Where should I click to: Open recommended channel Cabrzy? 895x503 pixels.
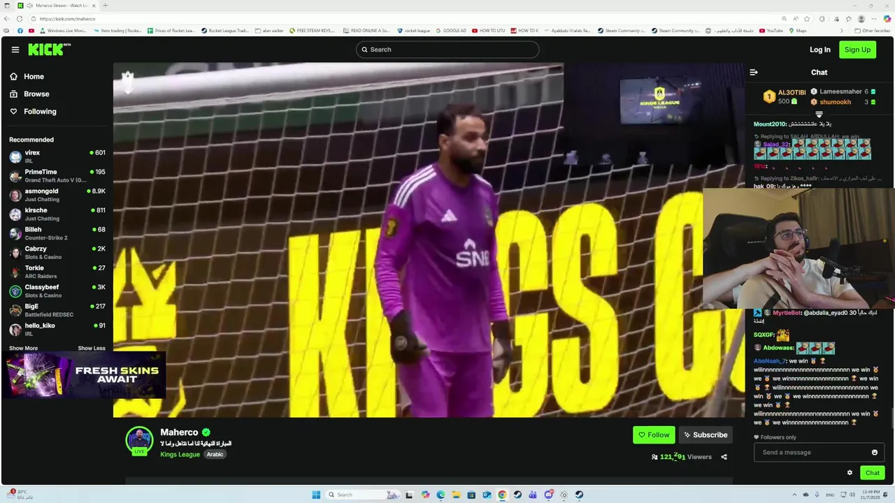[x=57, y=252]
